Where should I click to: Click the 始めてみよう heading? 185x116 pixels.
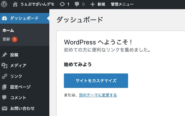[78, 64]
